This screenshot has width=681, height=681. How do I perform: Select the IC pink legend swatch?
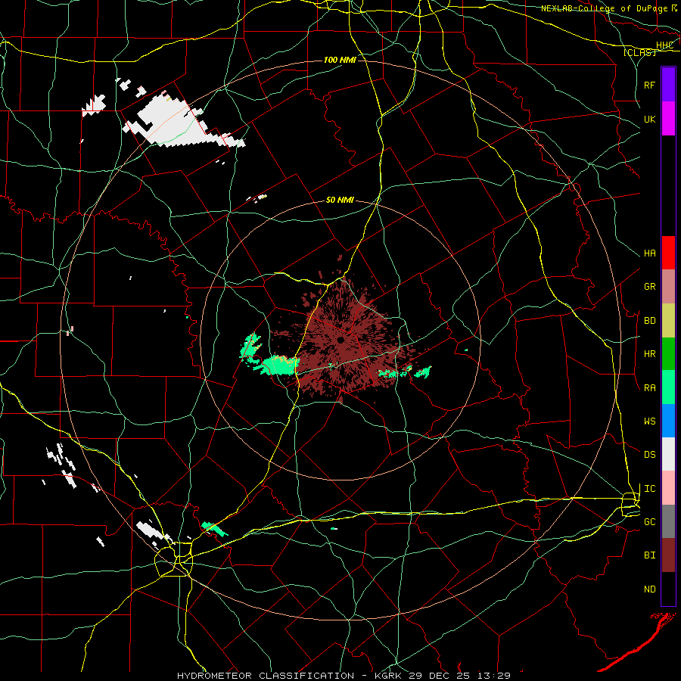(668, 488)
